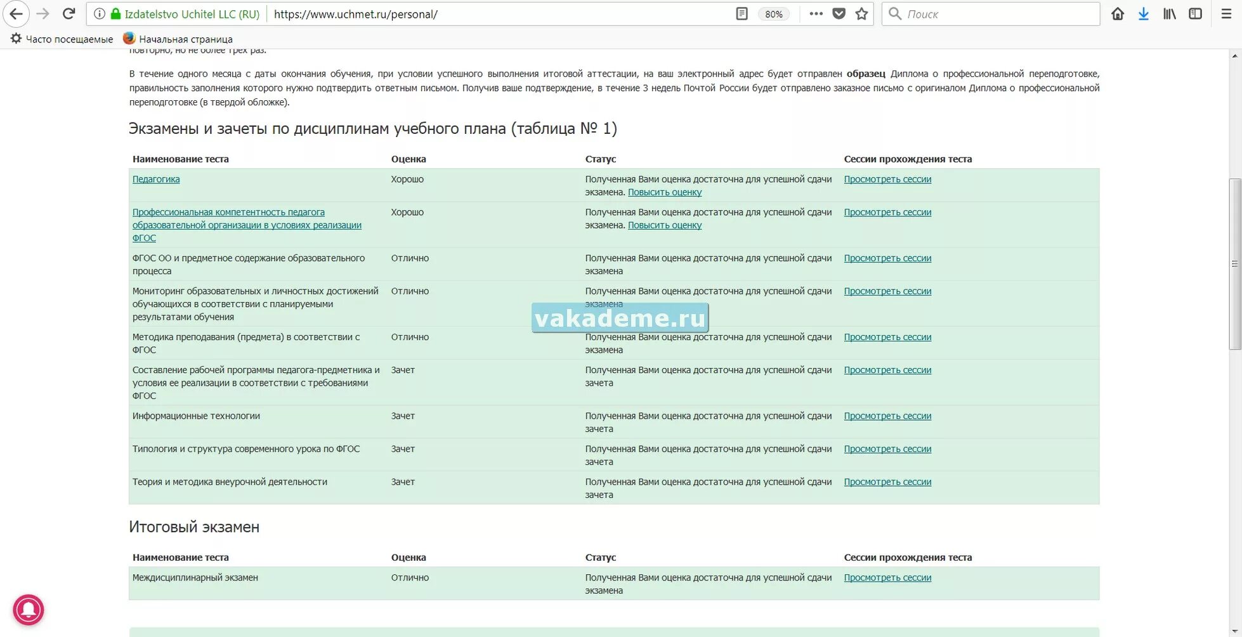Open Часто посещаемые bookmarks folder

click(62, 39)
